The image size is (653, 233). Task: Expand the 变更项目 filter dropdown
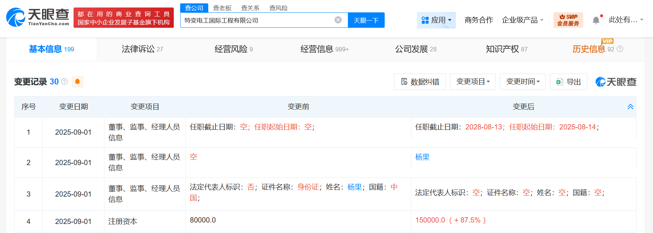472,82
